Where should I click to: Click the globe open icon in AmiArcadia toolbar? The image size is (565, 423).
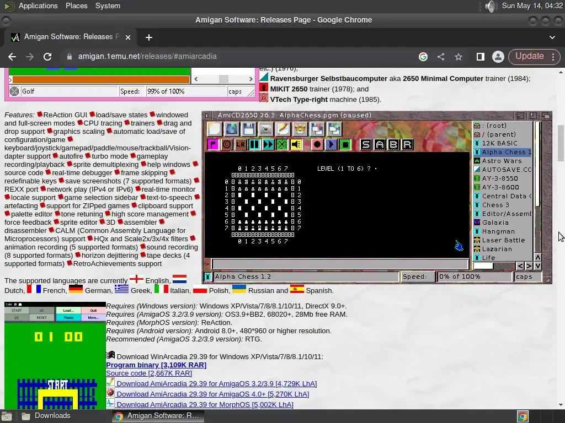231,129
